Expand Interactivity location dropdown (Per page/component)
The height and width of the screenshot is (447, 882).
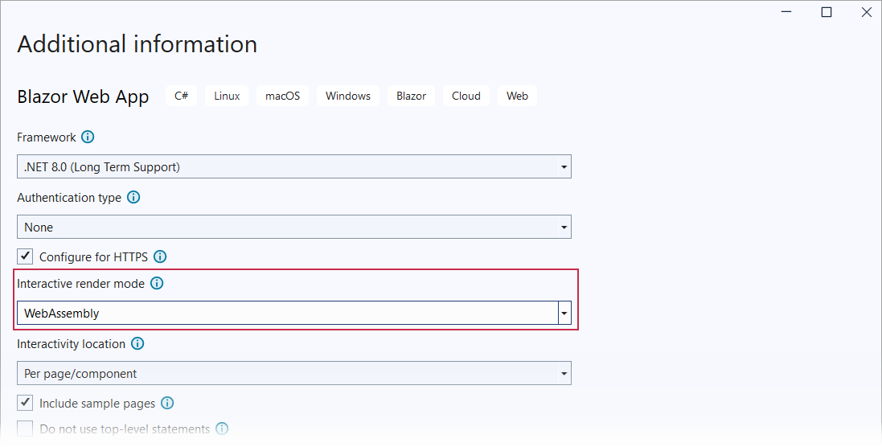pos(294,373)
